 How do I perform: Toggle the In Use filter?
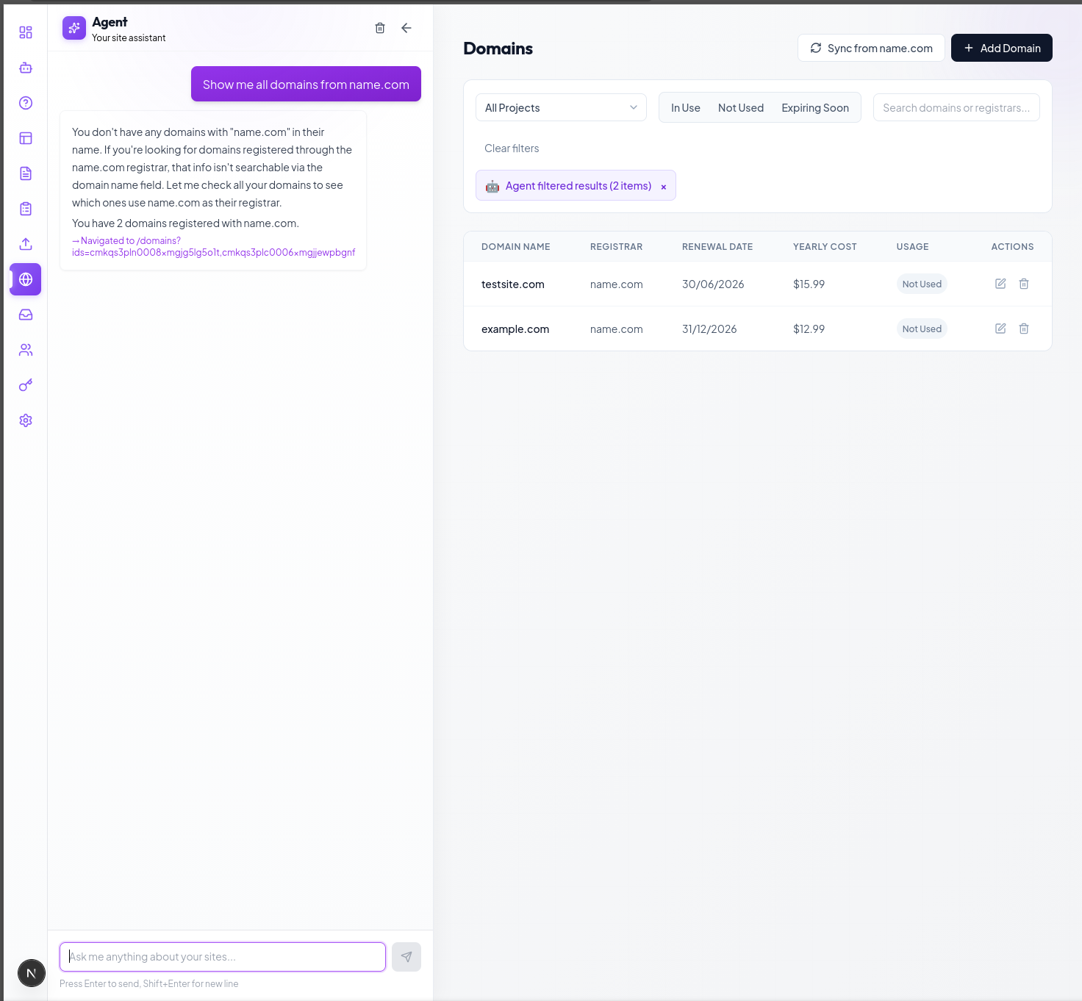coord(684,107)
